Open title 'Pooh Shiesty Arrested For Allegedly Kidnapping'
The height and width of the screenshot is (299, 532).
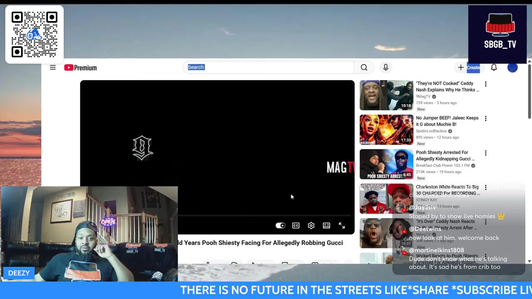(x=446, y=155)
